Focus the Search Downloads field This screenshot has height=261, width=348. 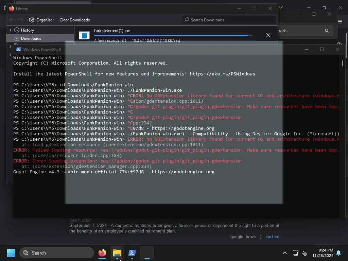tap(229, 20)
